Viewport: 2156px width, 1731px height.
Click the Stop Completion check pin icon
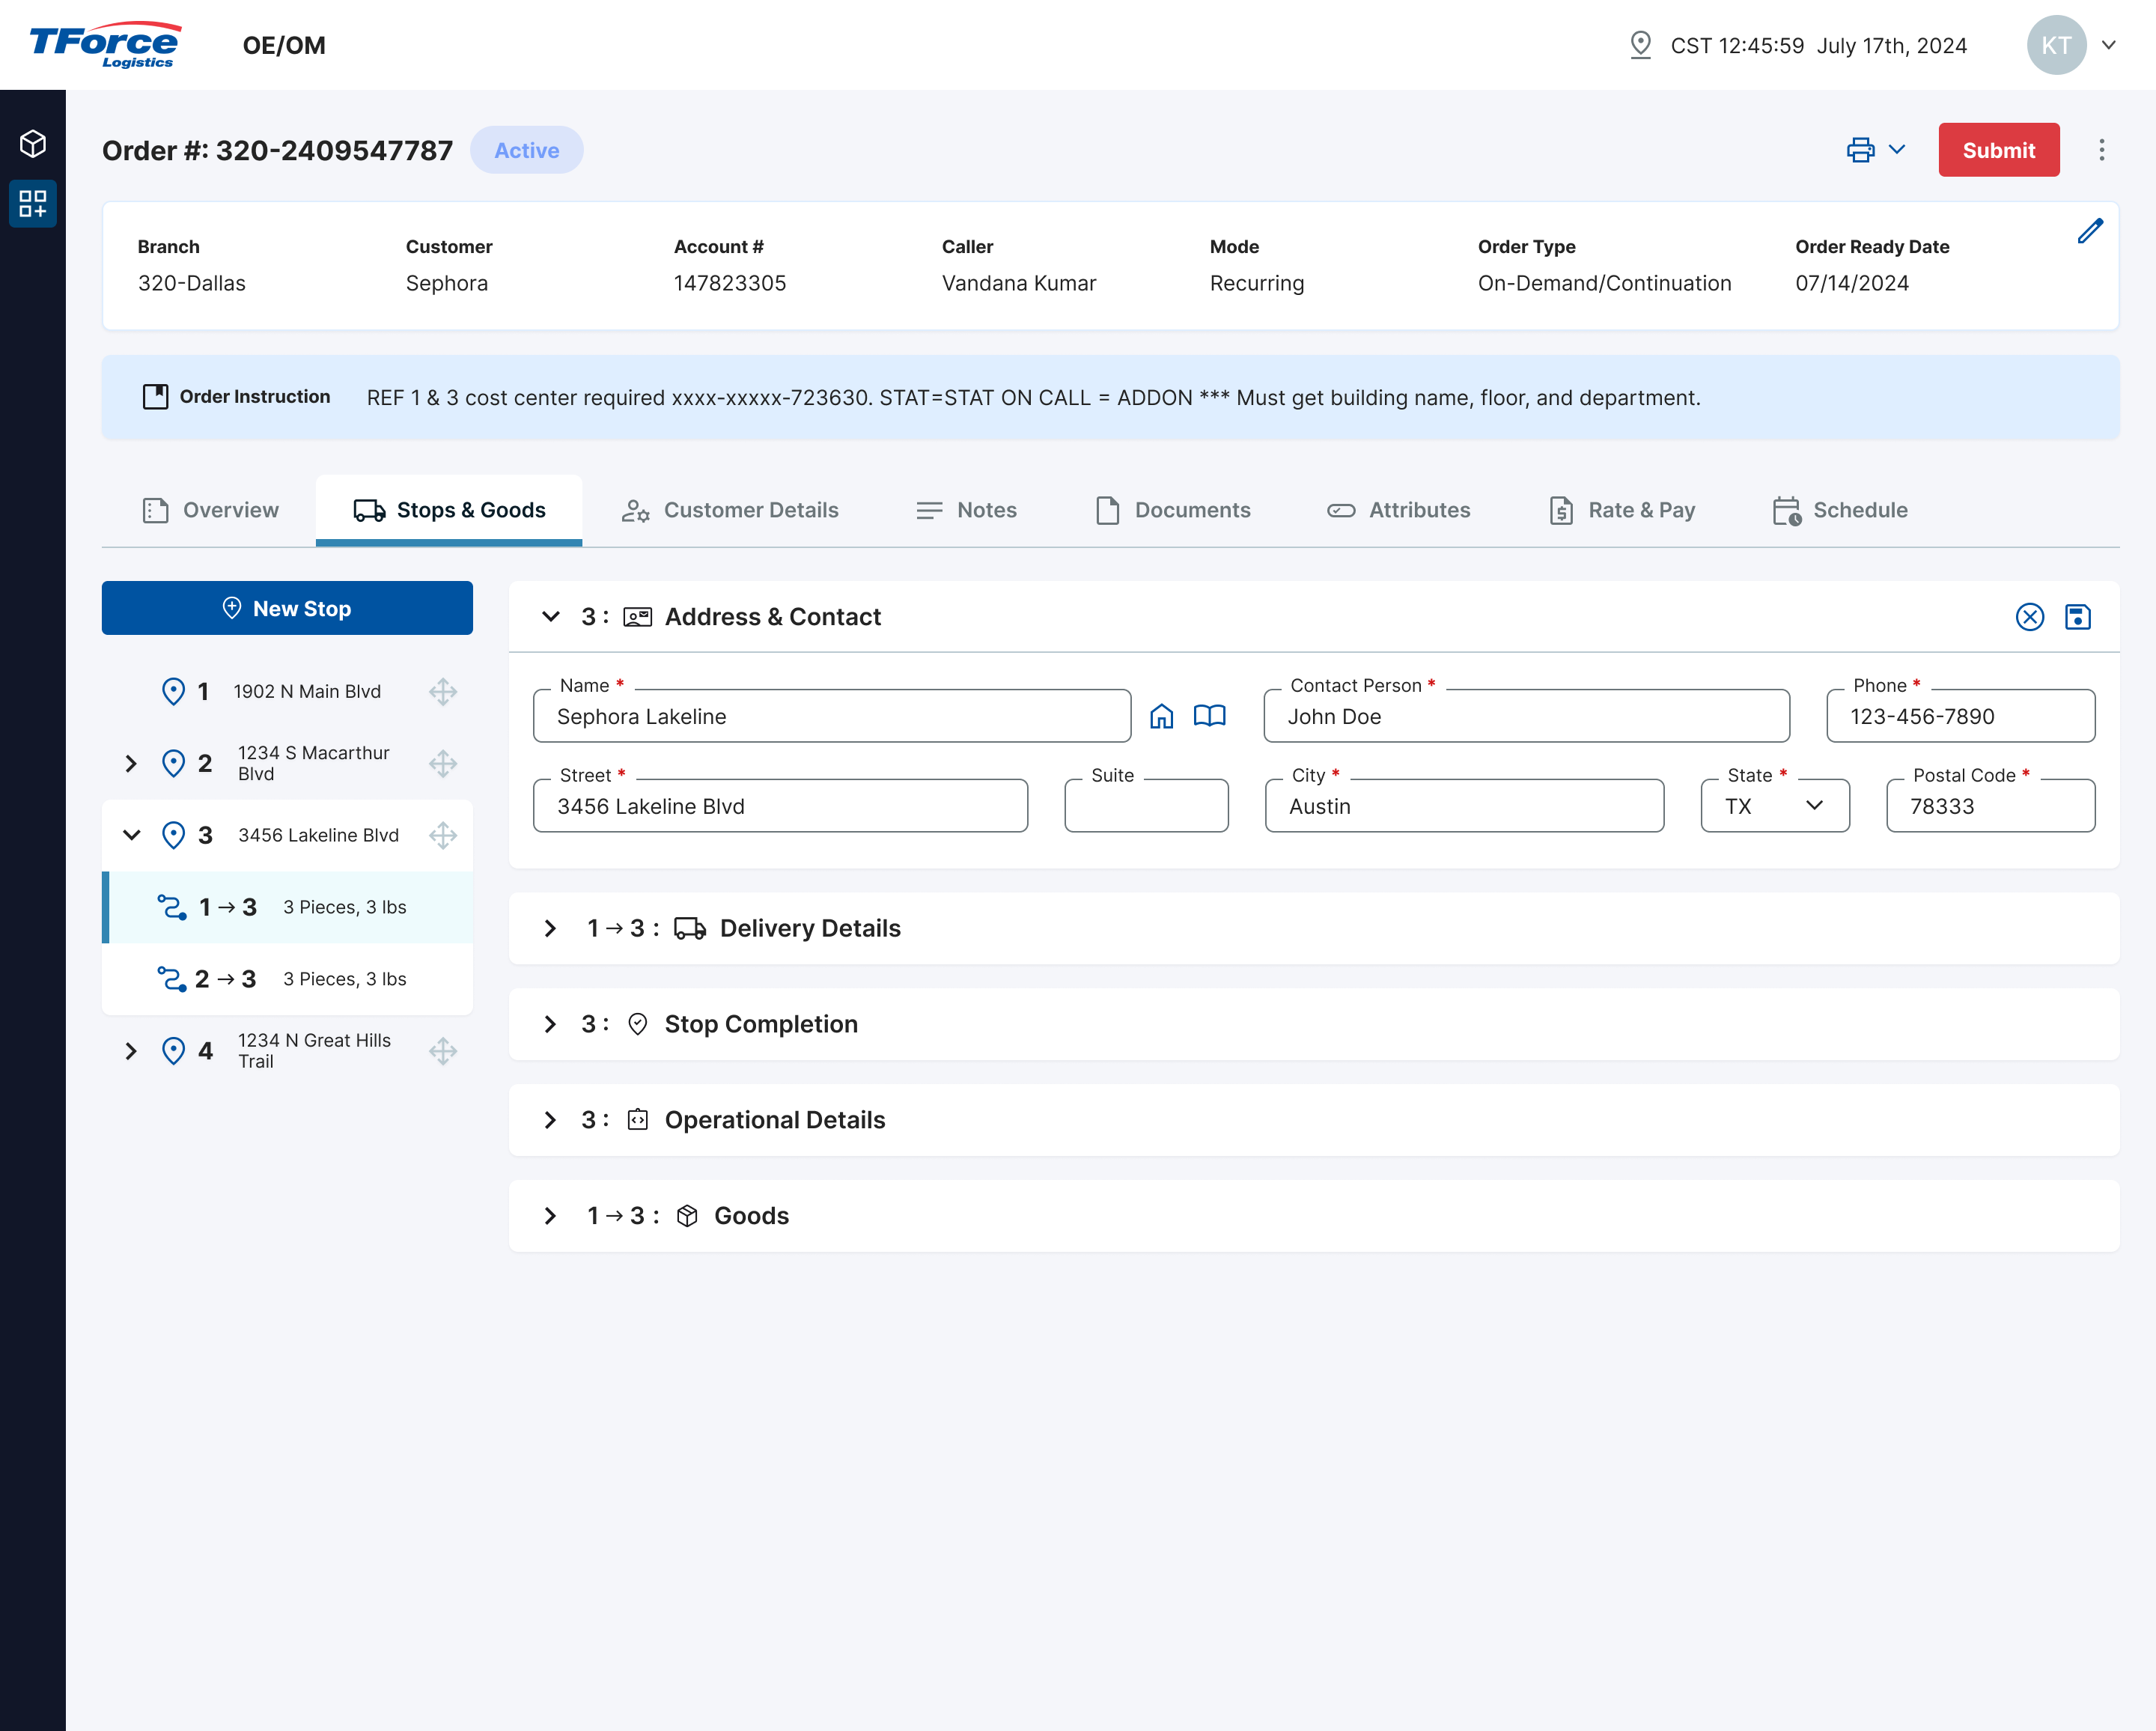tap(638, 1024)
